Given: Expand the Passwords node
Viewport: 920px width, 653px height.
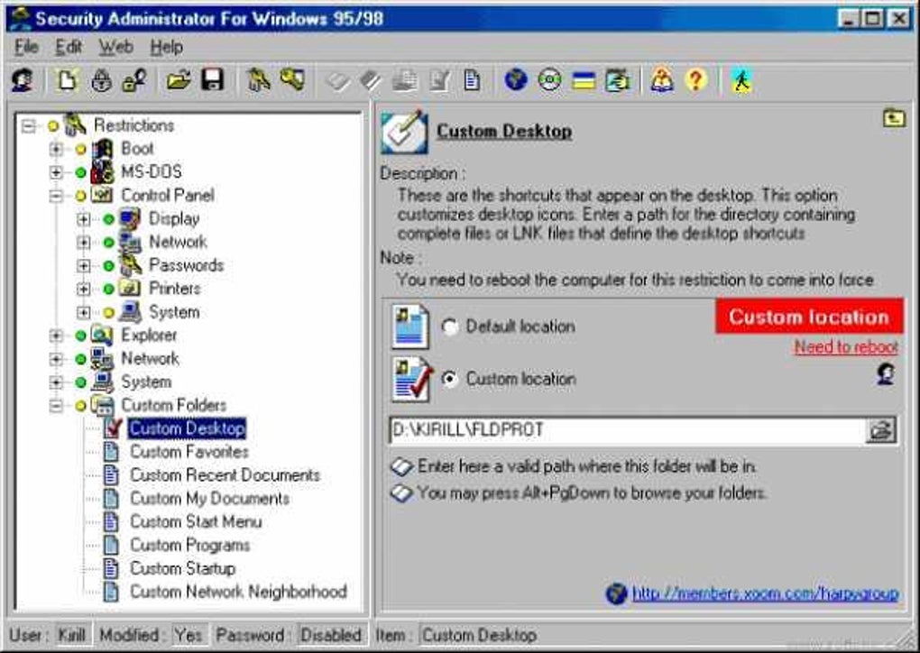Looking at the screenshot, I should (83, 266).
